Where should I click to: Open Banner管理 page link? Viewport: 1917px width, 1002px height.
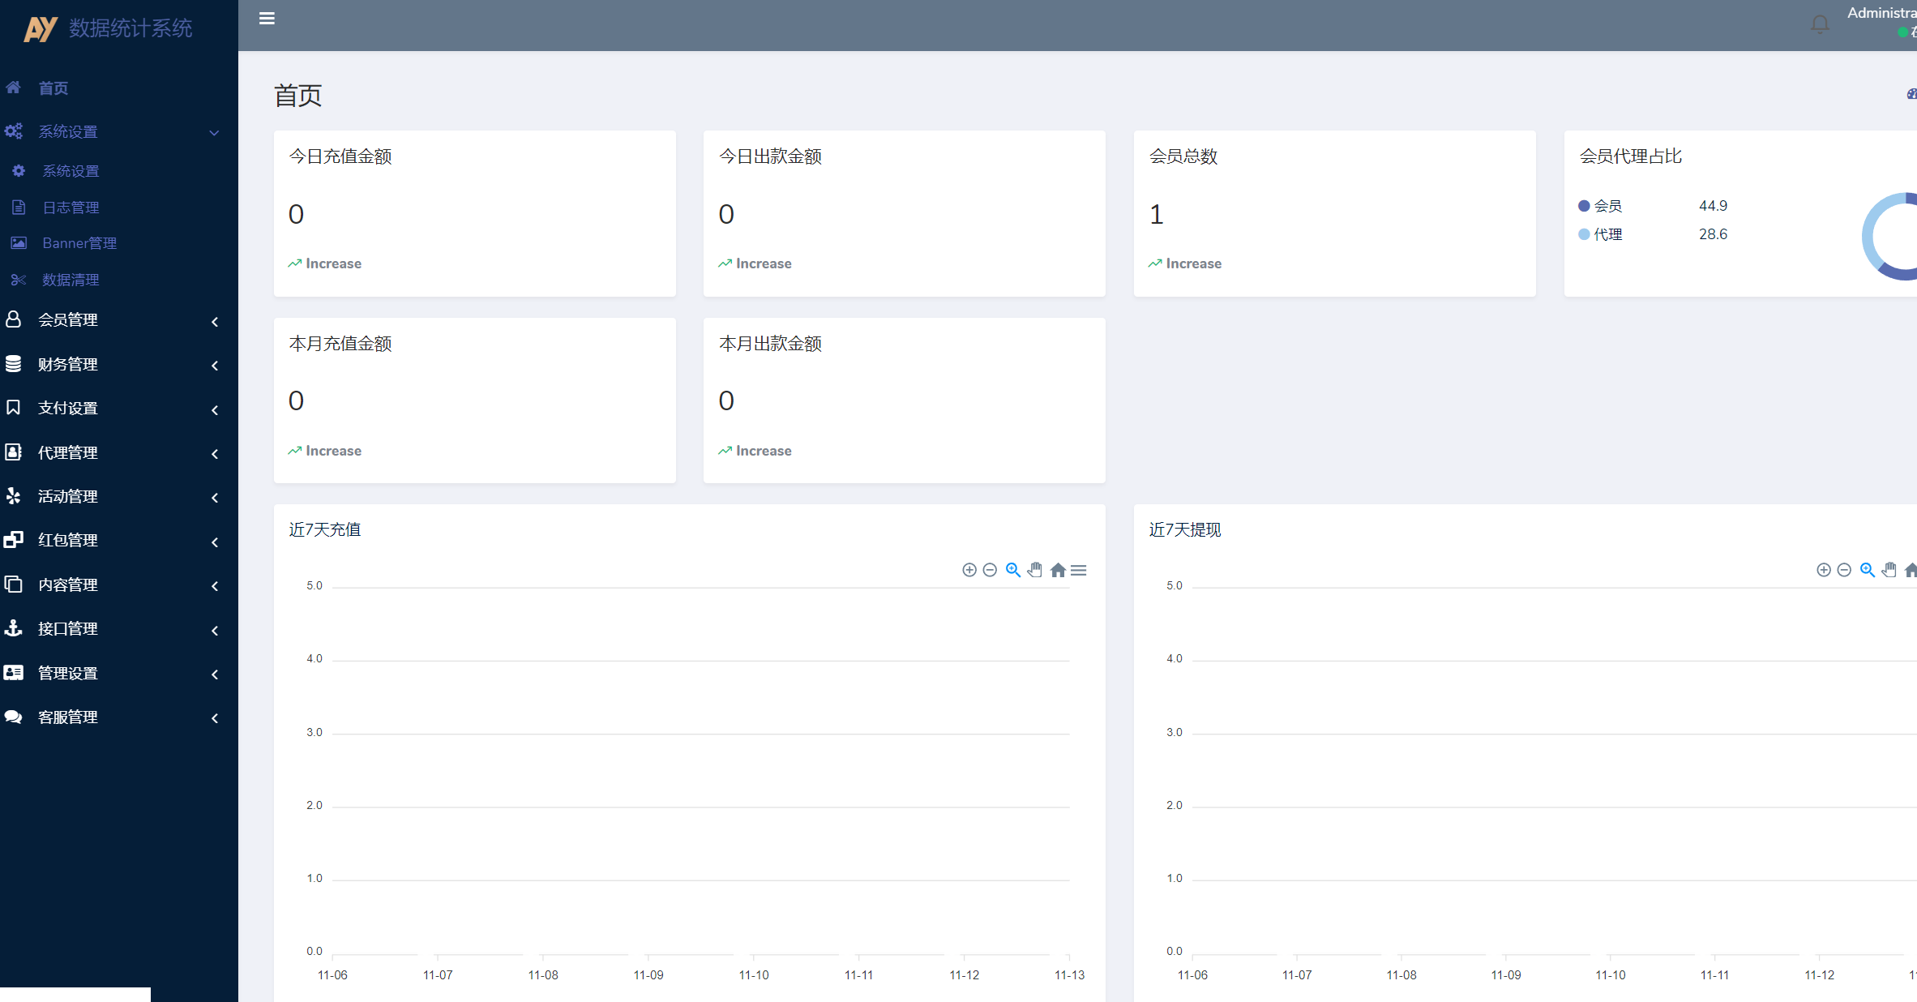pos(79,243)
